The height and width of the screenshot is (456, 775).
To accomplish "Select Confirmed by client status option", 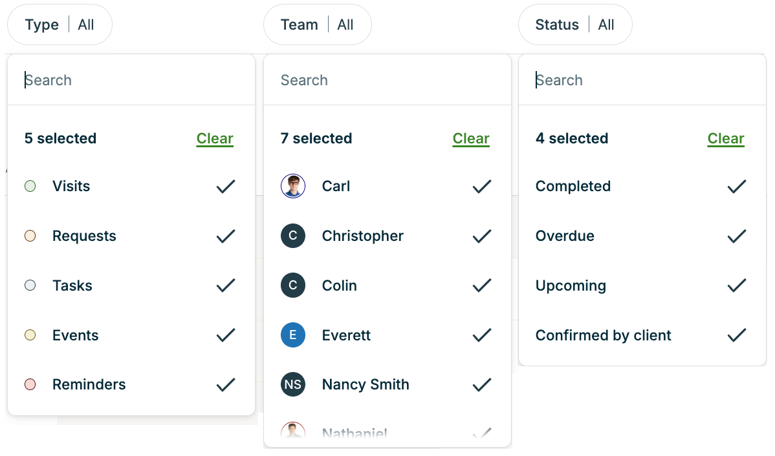I will [x=603, y=336].
